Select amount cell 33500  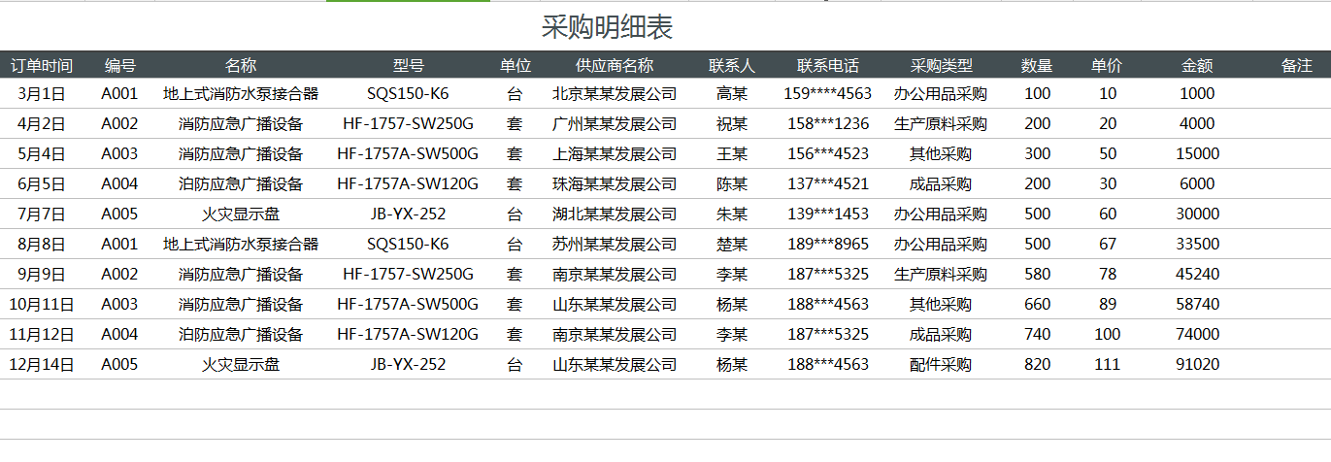click(1197, 245)
